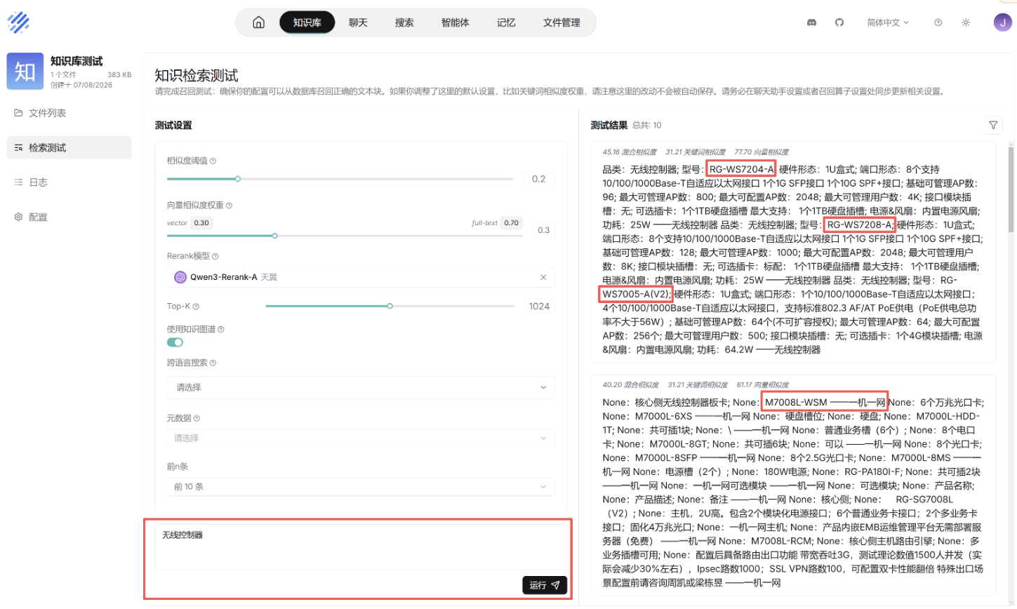Click the 77.70 向量相似度 score

pyautogui.click(x=762, y=152)
